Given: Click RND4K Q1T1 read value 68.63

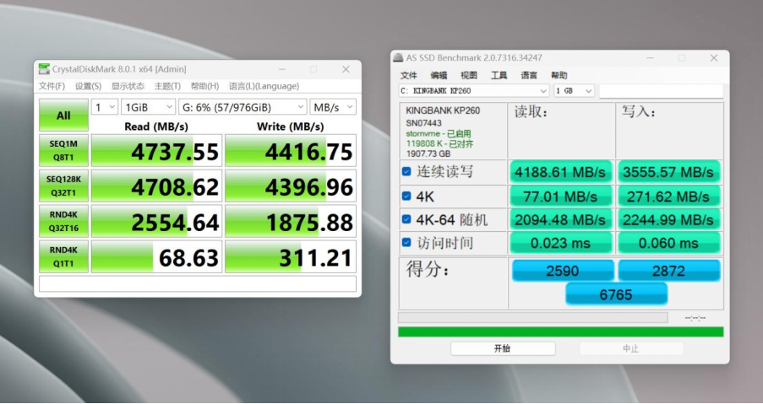Looking at the screenshot, I should click(x=156, y=256).
